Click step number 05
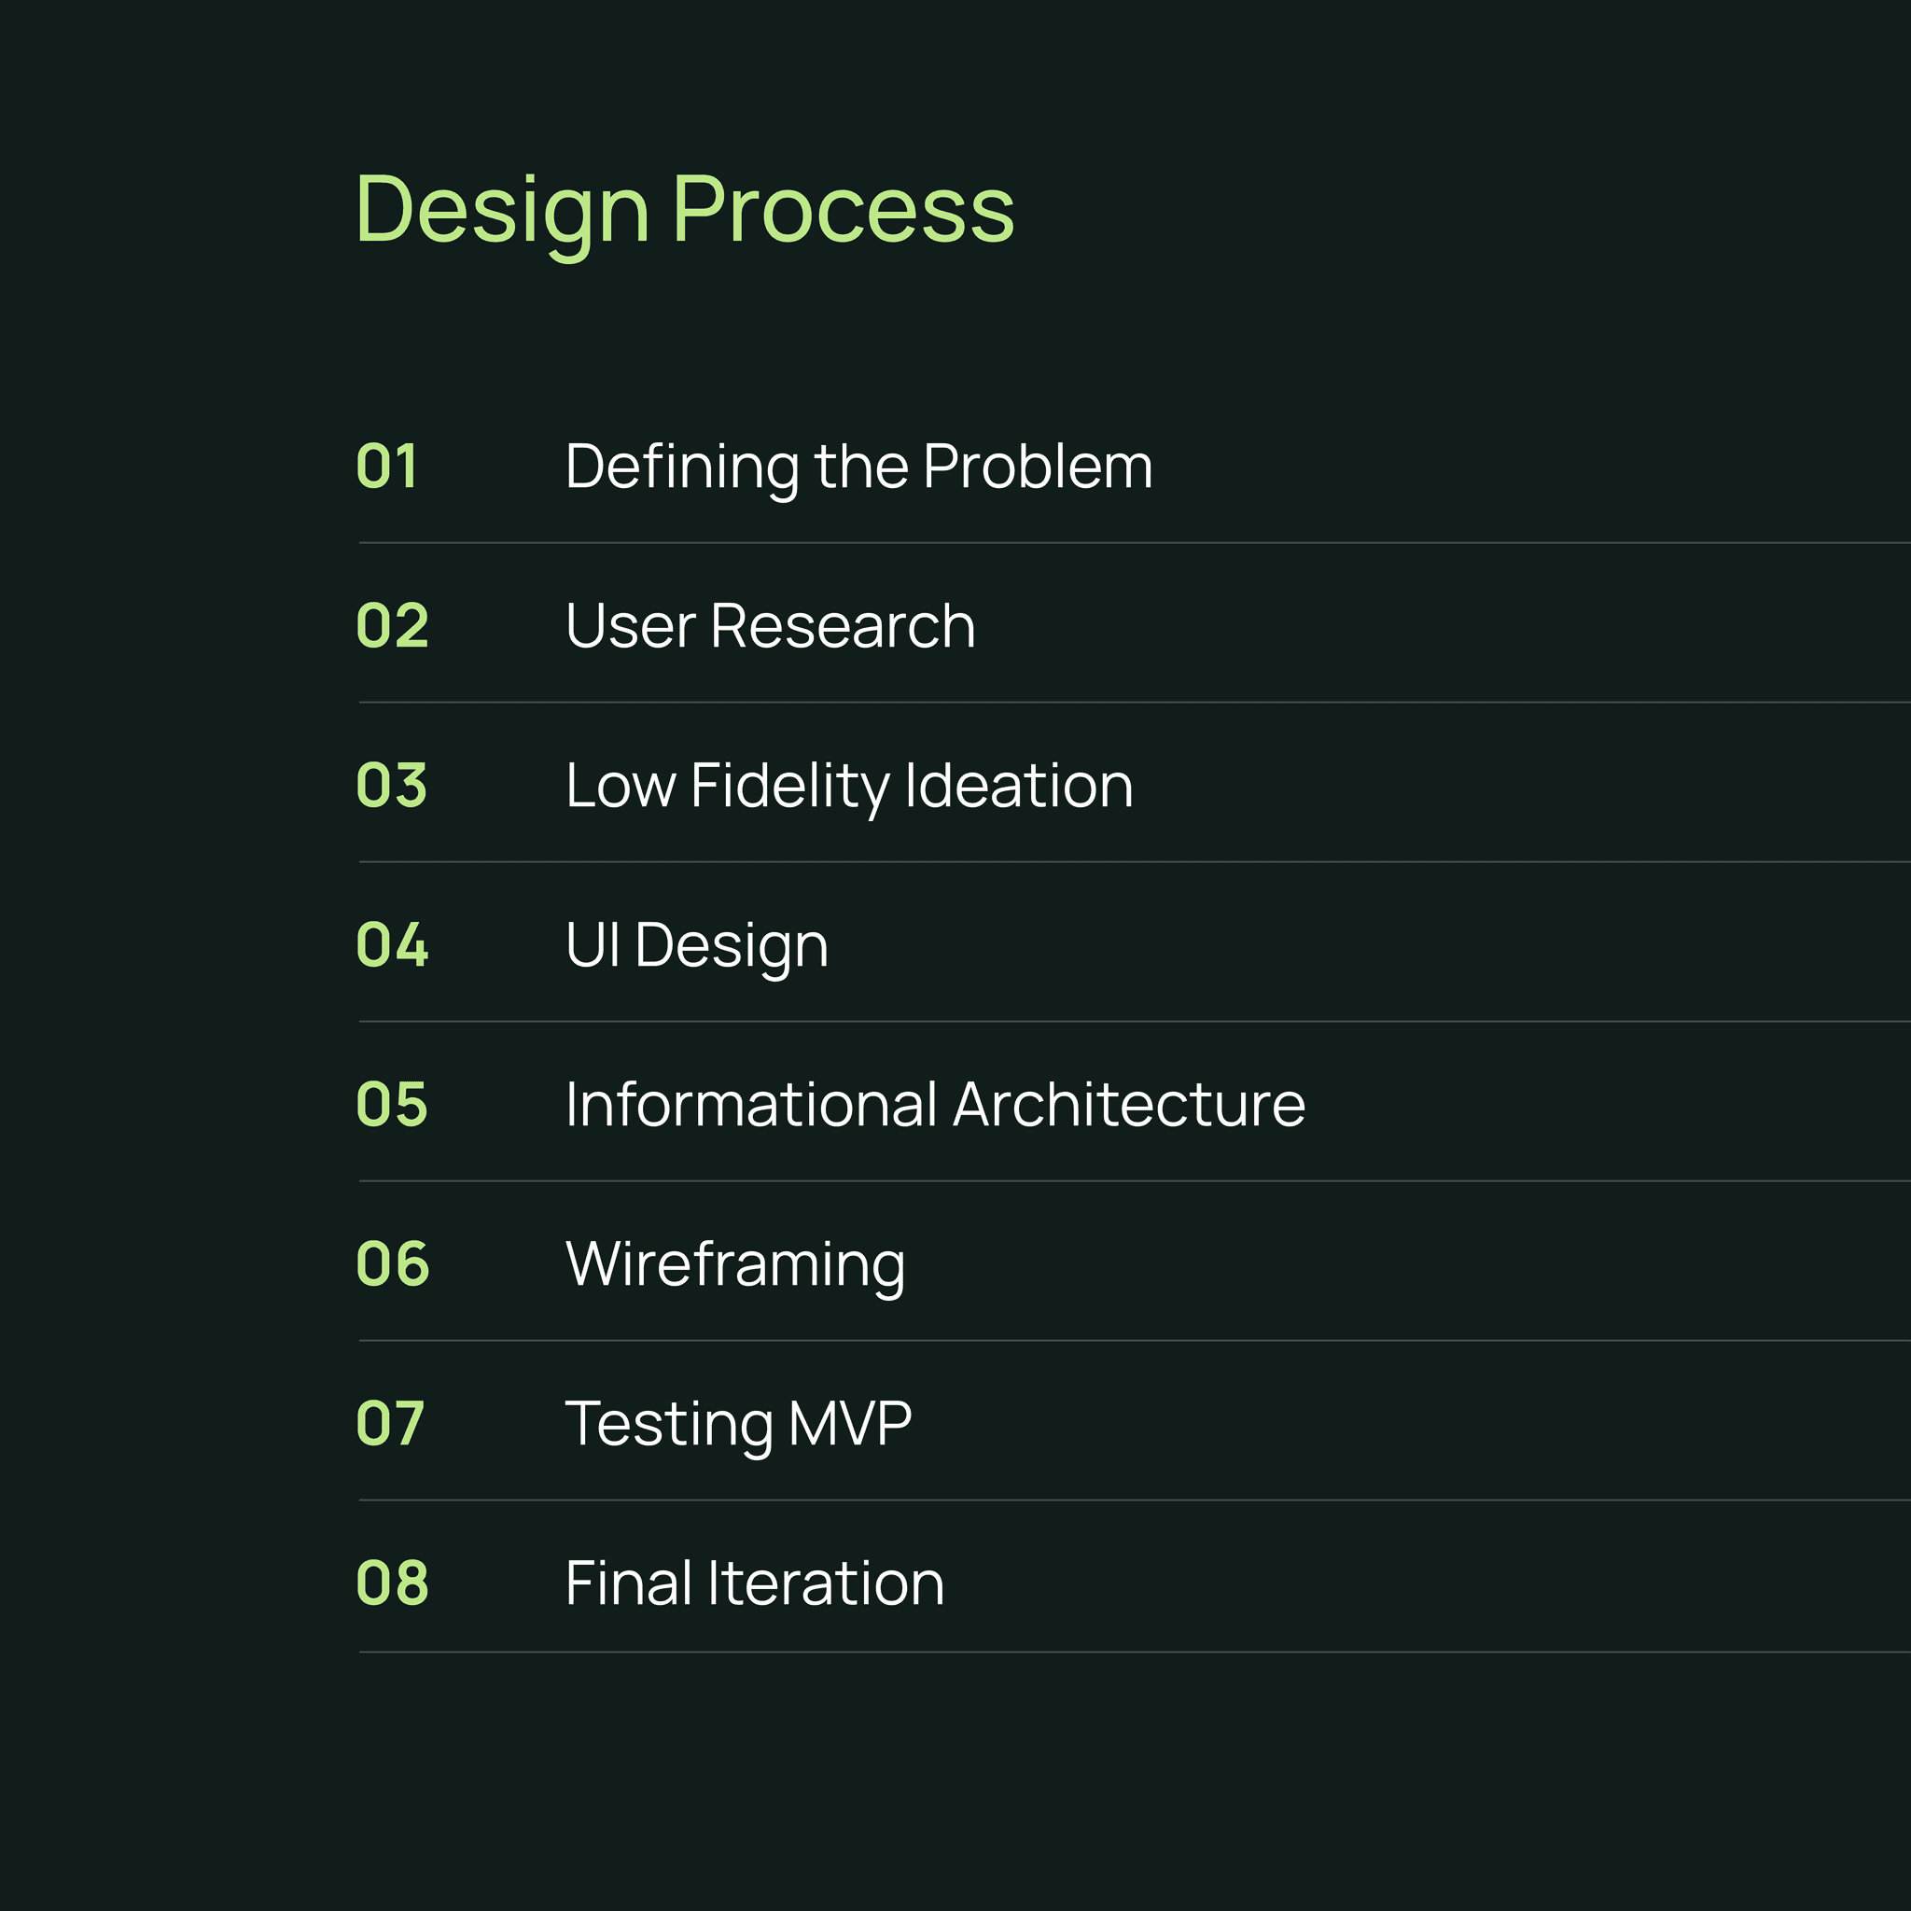 [x=392, y=1104]
